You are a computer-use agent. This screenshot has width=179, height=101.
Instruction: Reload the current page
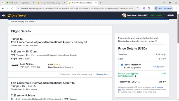(x=12, y=8)
